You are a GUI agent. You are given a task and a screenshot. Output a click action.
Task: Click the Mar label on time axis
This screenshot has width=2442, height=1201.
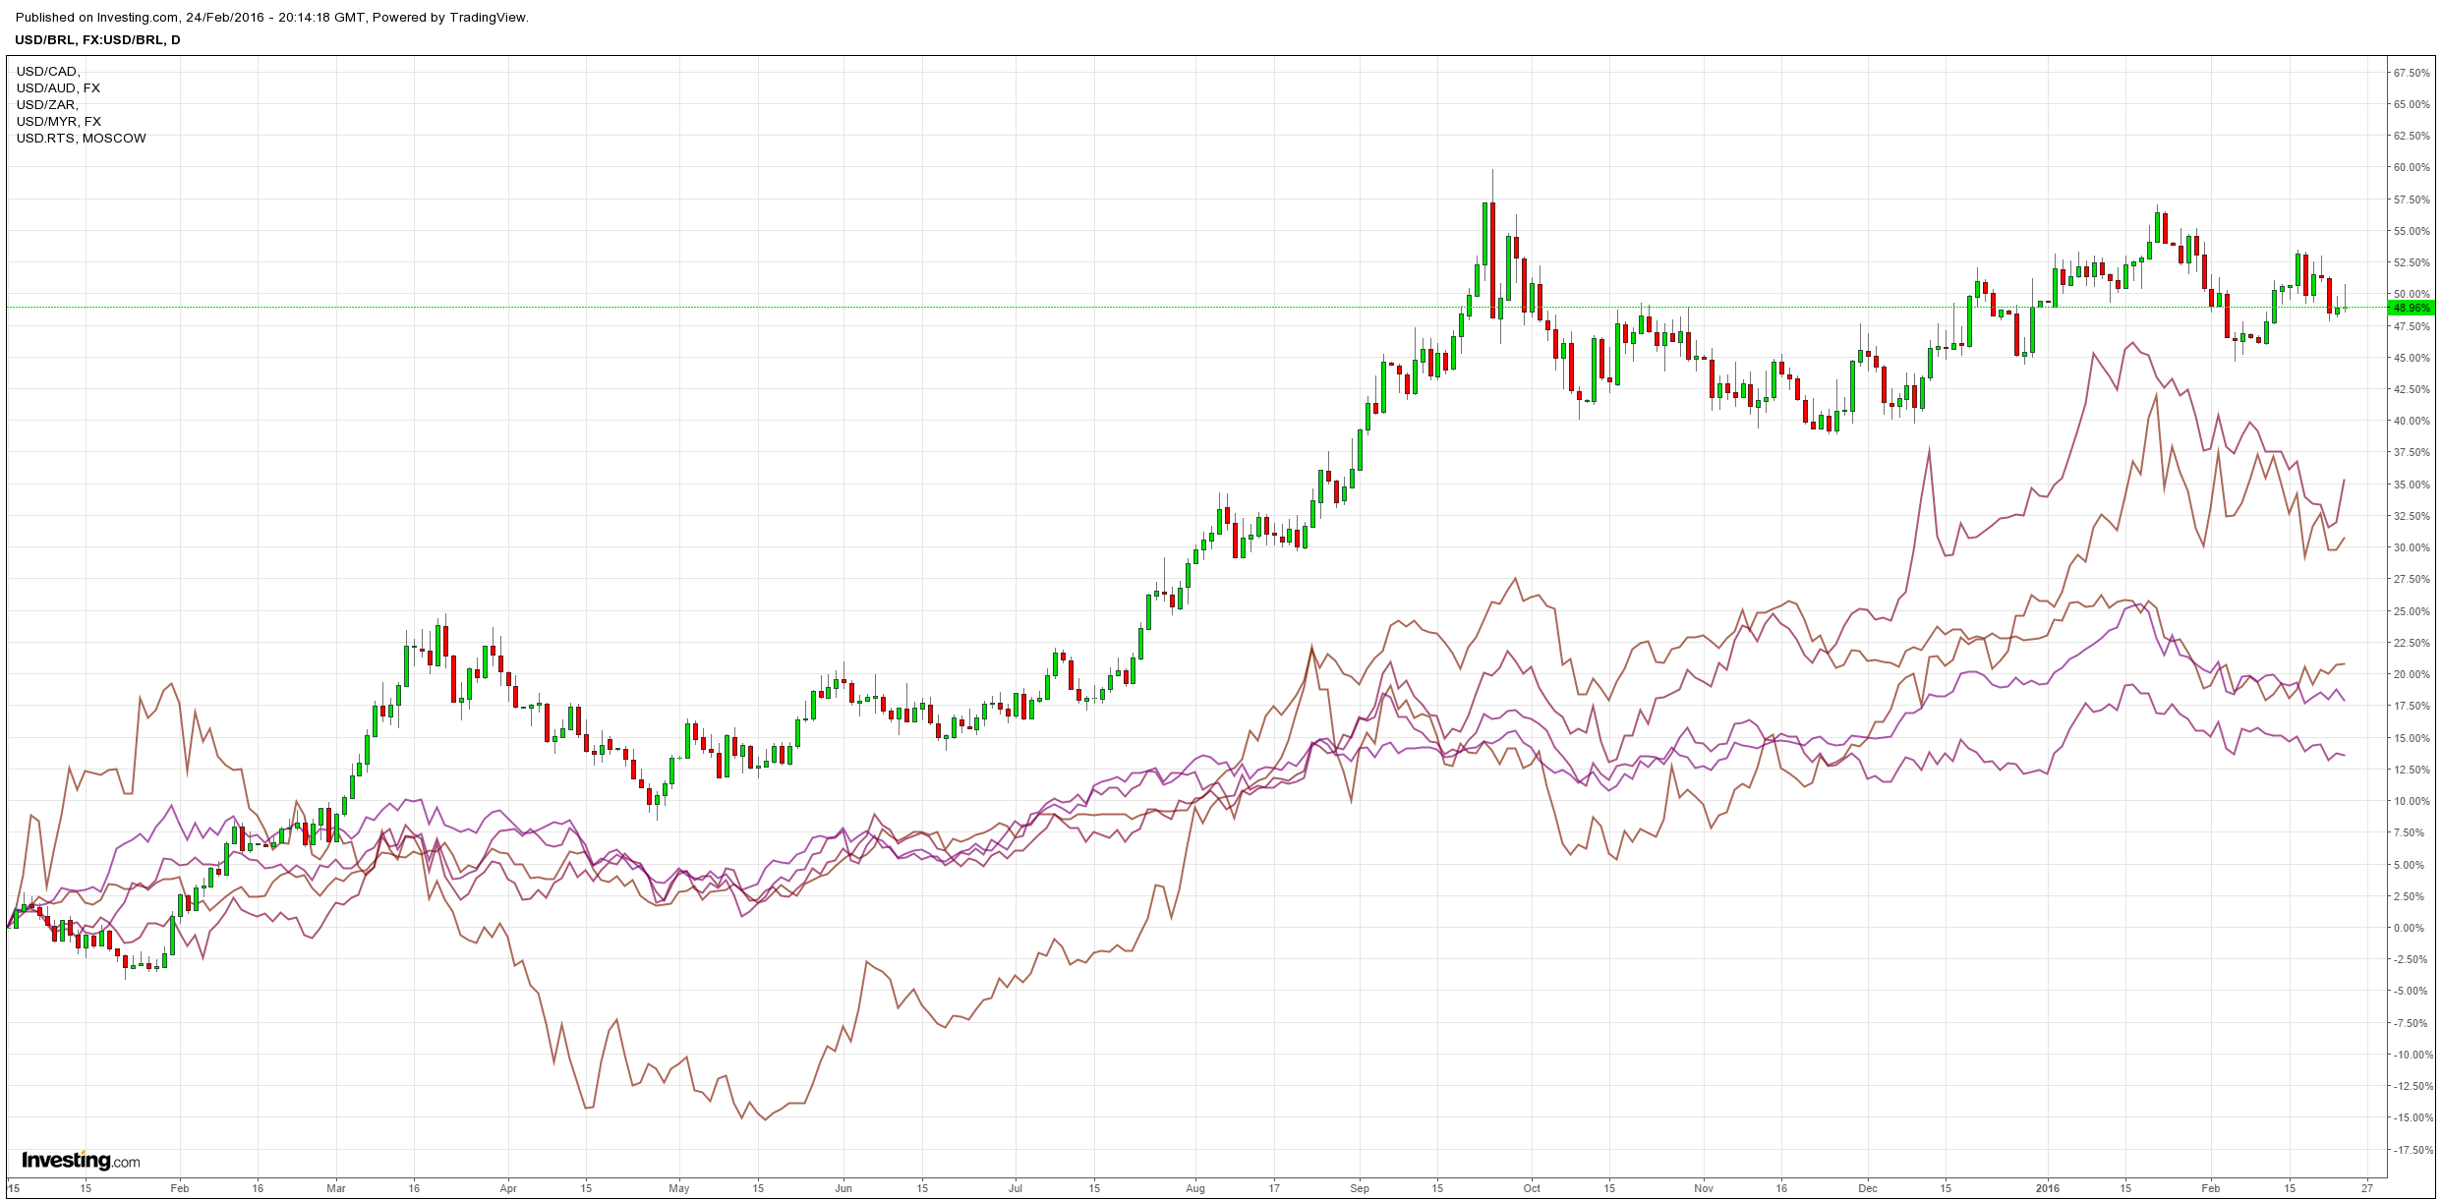point(336,1188)
